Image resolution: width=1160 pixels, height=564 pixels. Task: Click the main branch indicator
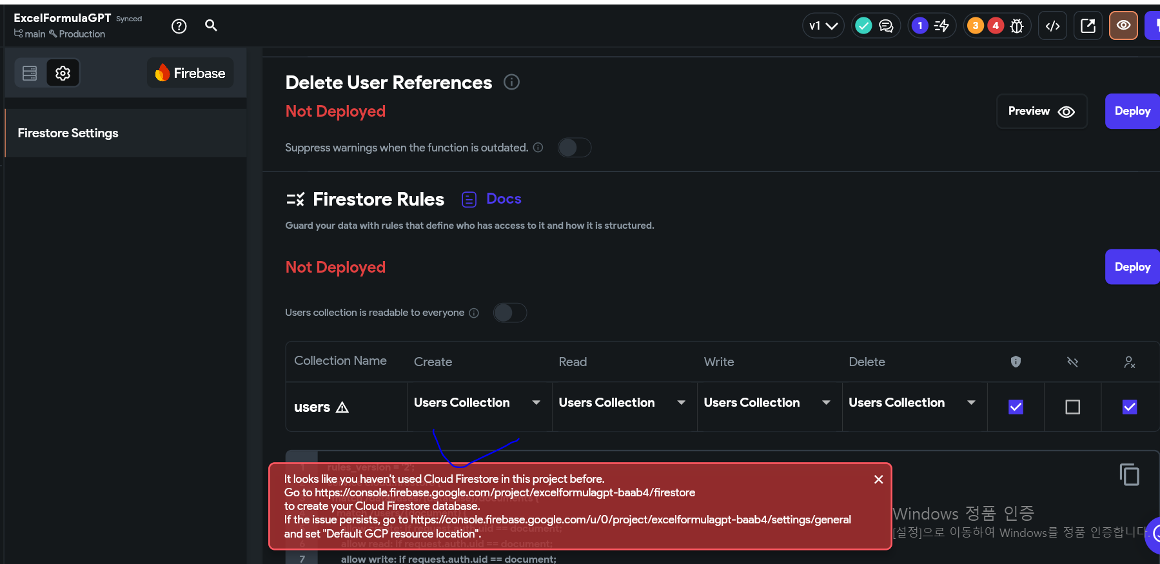tap(30, 34)
